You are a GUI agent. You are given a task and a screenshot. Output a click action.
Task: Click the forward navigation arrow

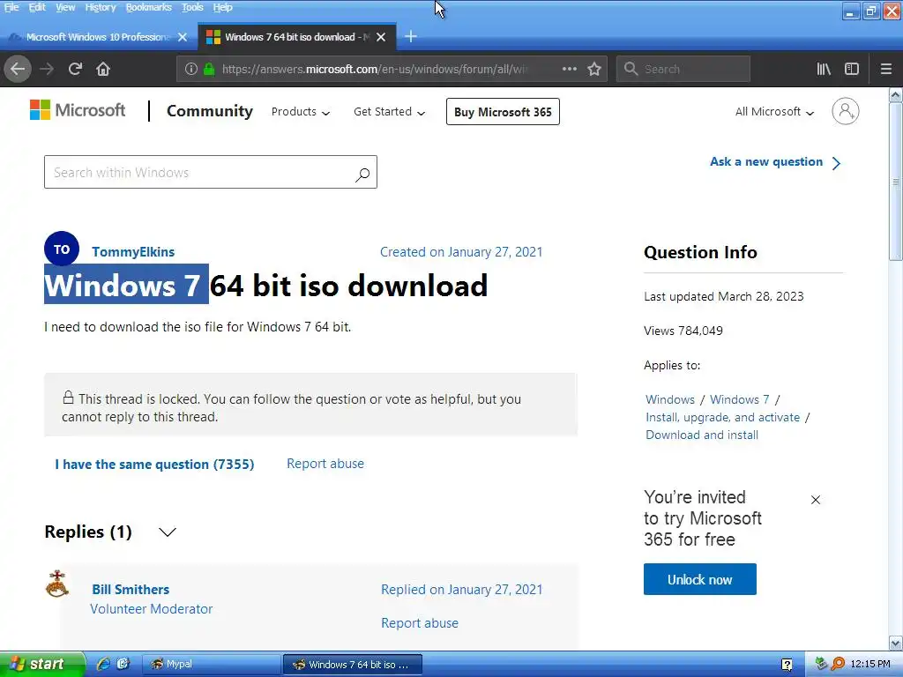(x=47, y=69)
